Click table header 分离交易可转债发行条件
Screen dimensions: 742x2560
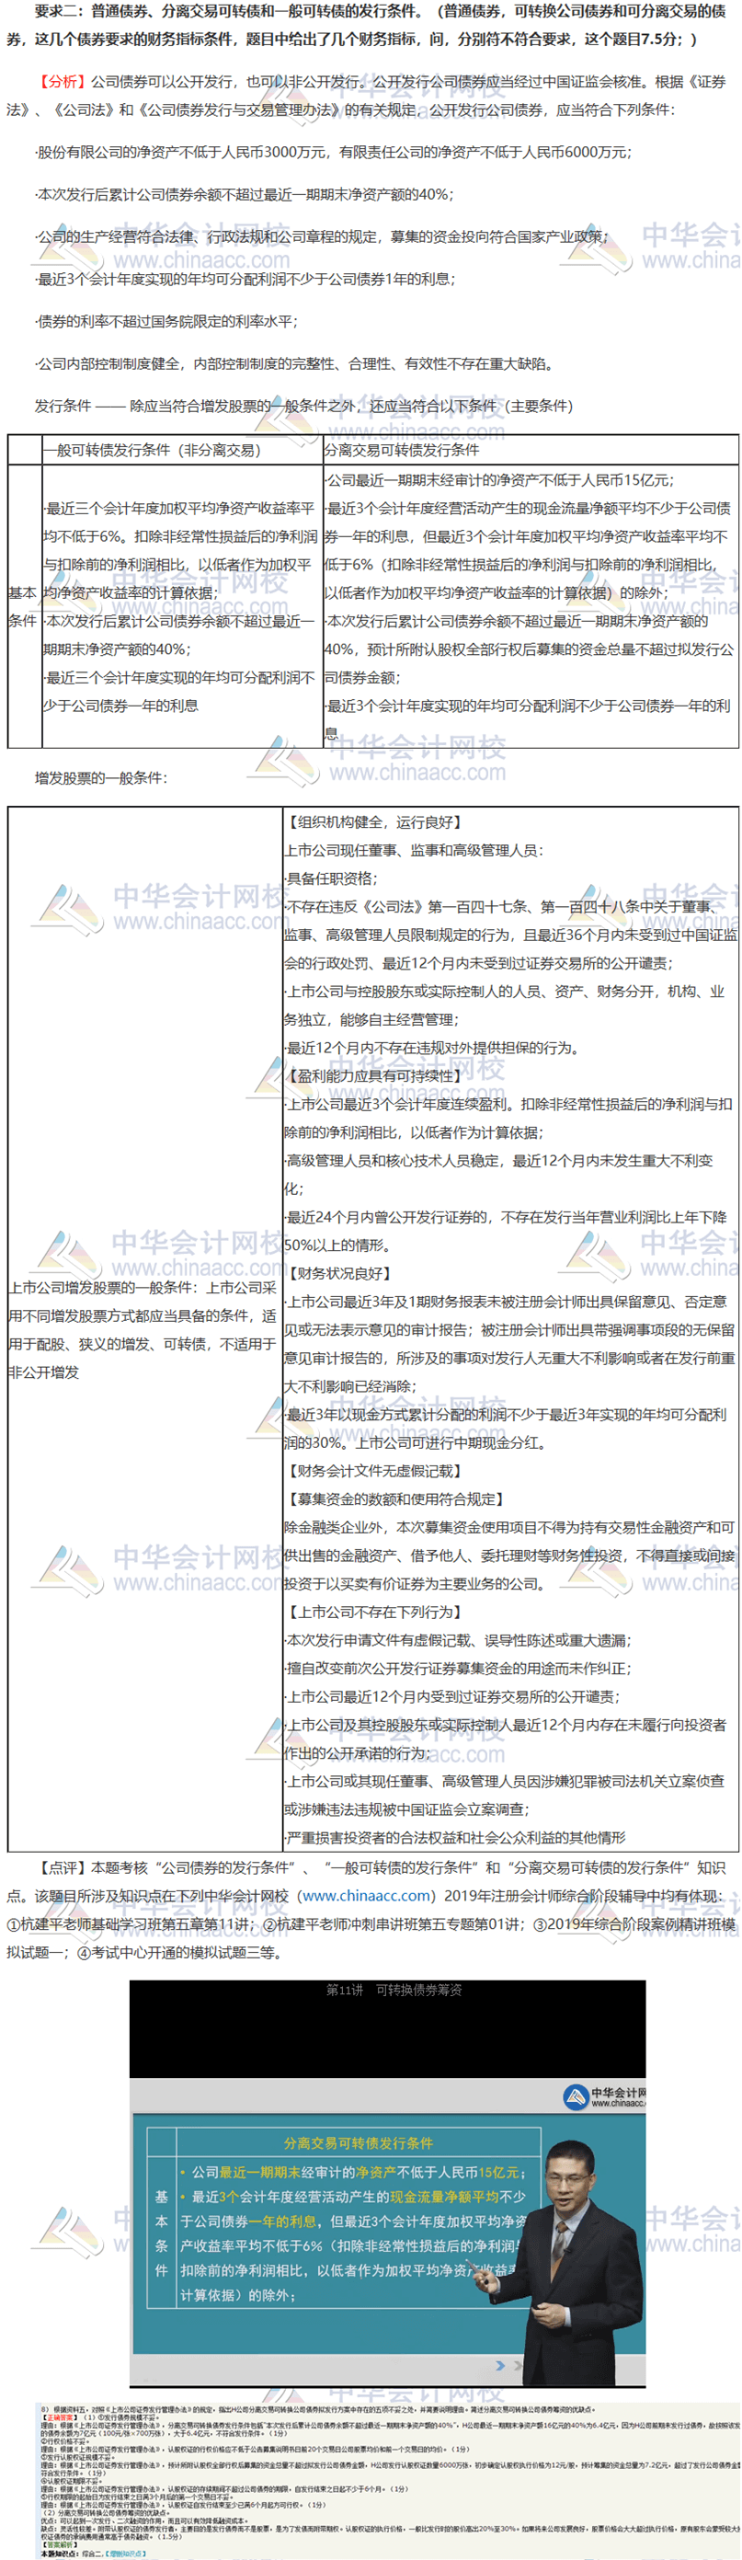[x=403, y=450]
